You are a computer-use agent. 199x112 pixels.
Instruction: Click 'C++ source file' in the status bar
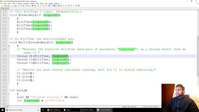pyautogui.click(x=4, y=107)
